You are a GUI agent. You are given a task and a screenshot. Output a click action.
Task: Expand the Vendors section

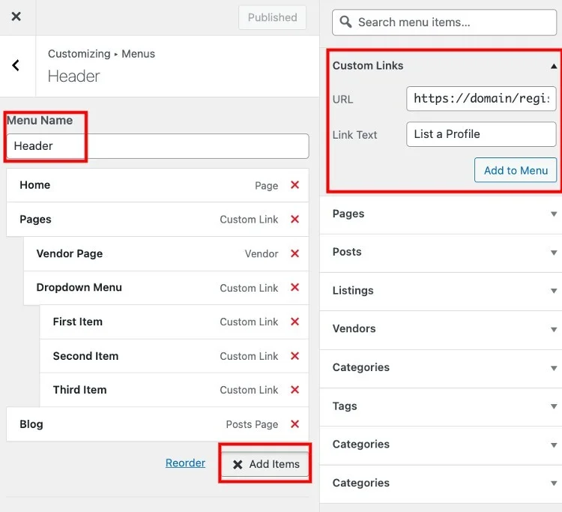(x=441, y=329)
